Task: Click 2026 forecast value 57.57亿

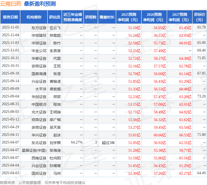Action: pyautogui.click(x=160, y=66)
